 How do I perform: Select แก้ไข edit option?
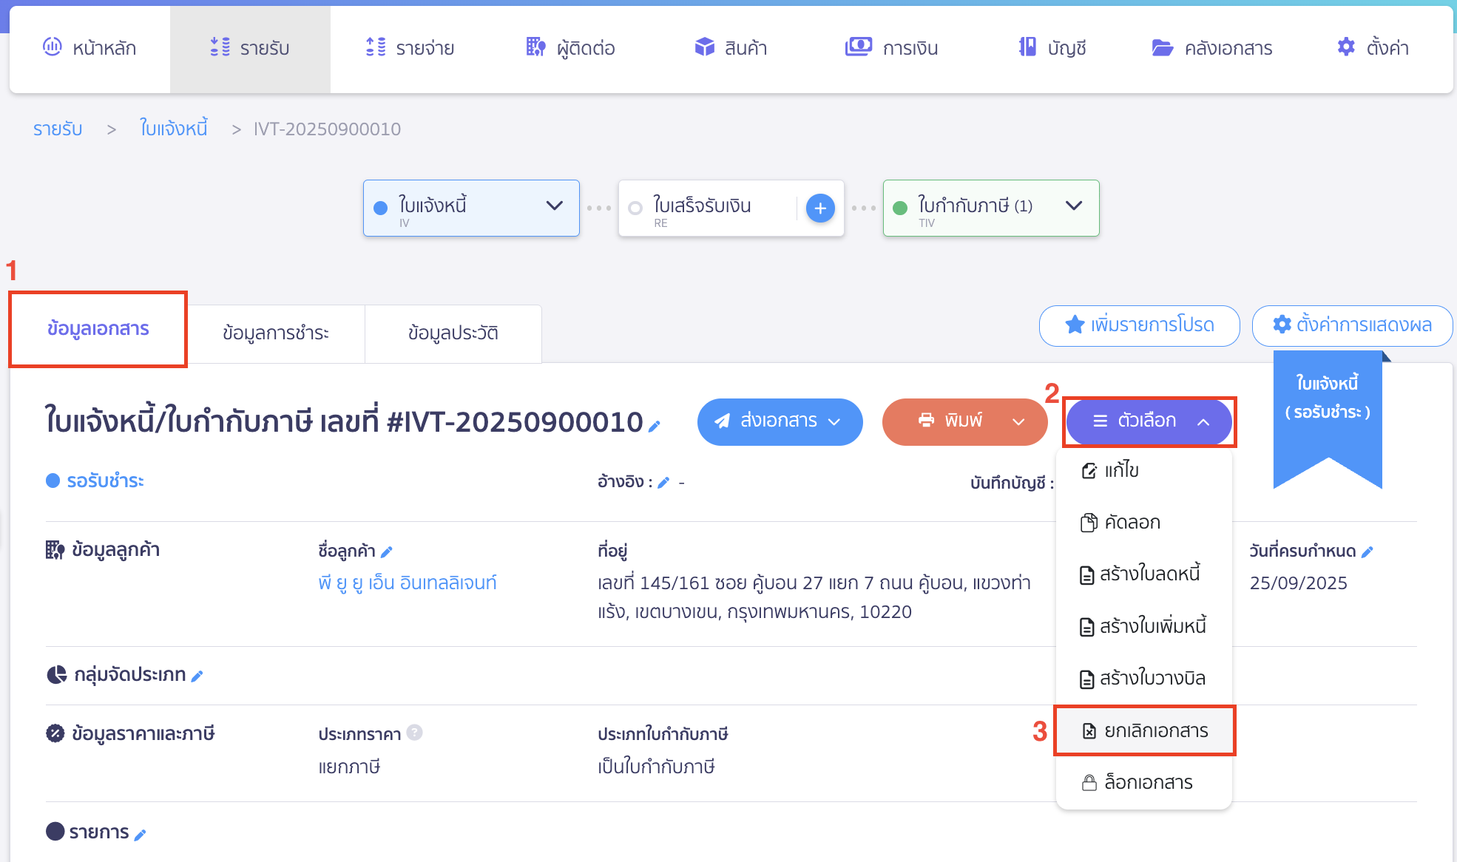pos(1143,470)
